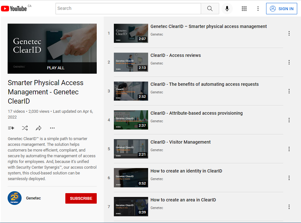Start voice search with the microphone
The width and height of the screenshot is (301, 223).
click(227, 9)
